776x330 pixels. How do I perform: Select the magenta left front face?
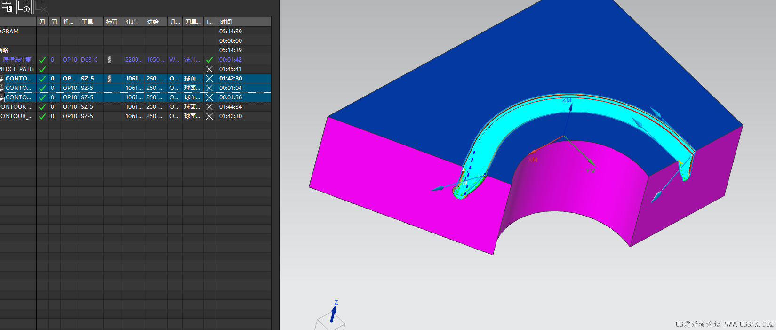point(405,184)
